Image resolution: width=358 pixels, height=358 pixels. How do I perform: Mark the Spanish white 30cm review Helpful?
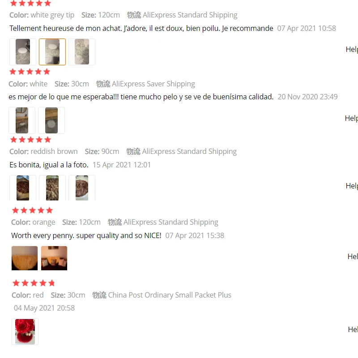pos(351,118)
